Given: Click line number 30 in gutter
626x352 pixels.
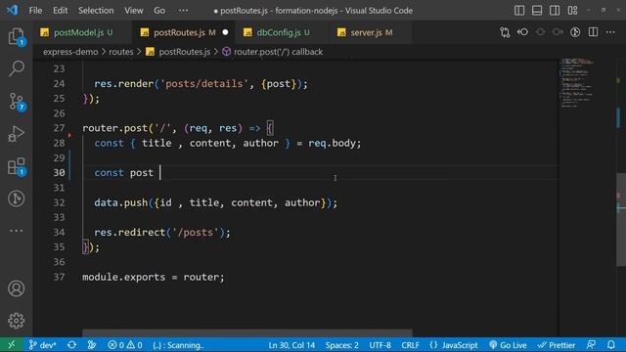Looking at the screenshot, I should [59, 173].
